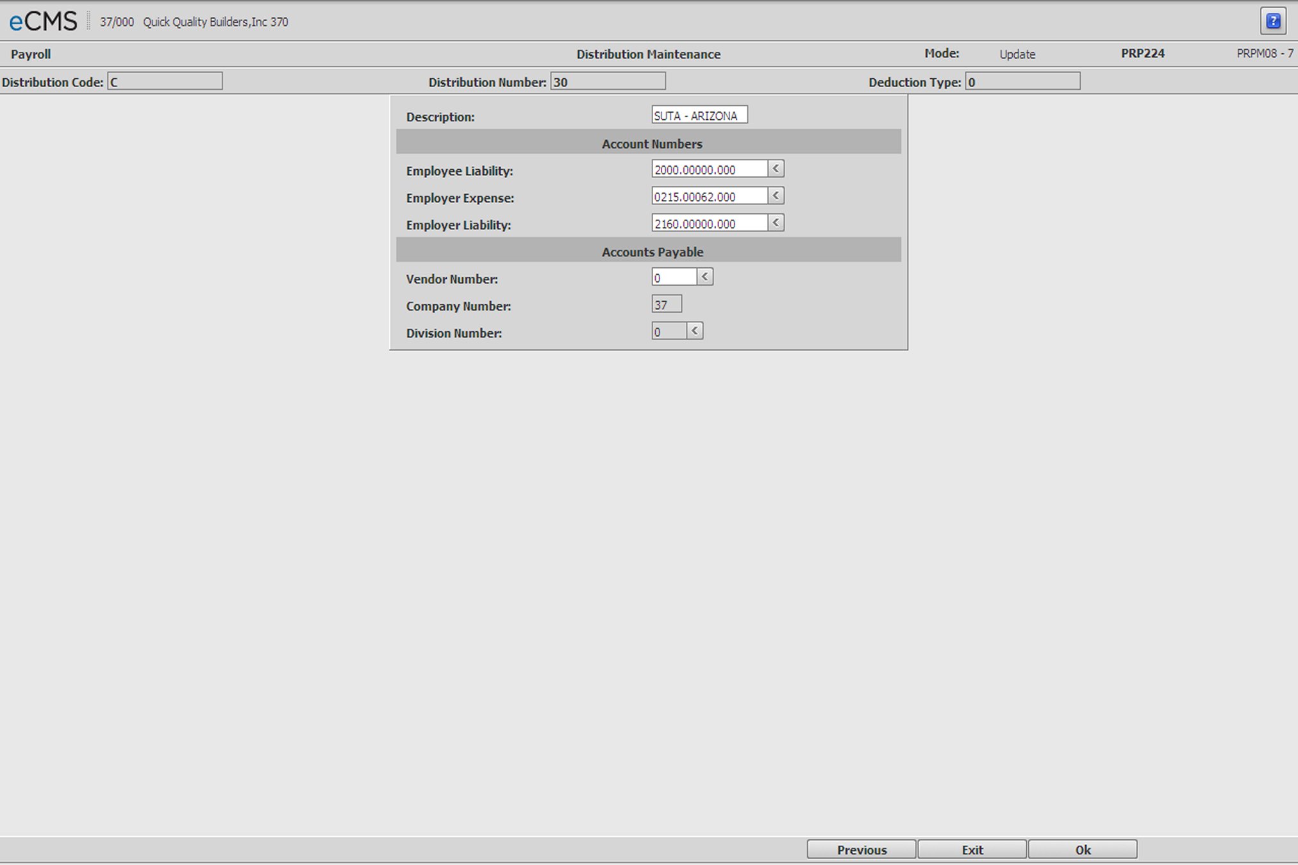The height and width of the screenshot is (865, 1298).
Task: Click the Payroll module label
Action: pos(31,54)
